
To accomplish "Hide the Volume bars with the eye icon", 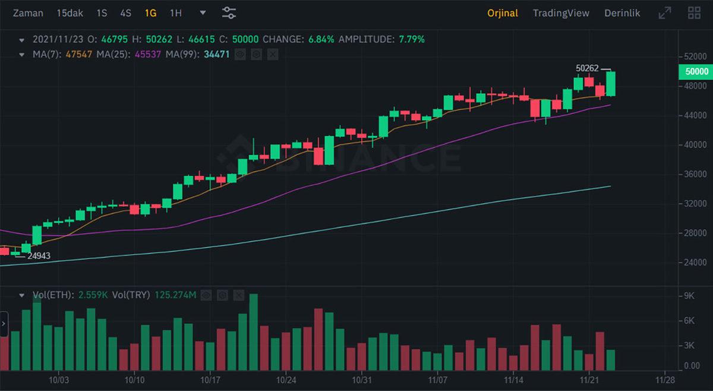I will coord(206,295).
